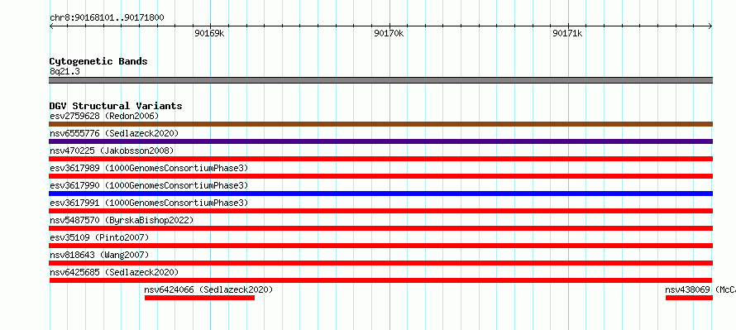736x330 pixels.
Task: Click the red nsv6425685 Sedlazeck2020 variant bar
Action: [380, 280]
